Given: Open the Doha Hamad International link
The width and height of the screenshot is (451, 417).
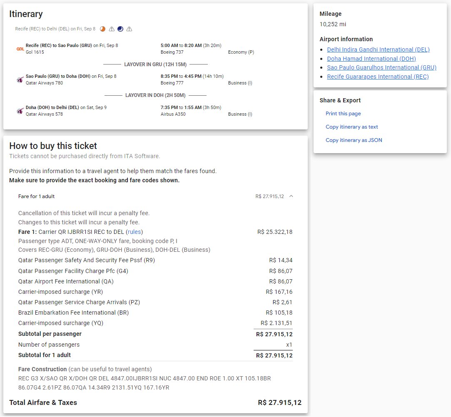Looking at the screenshot, I should pyautogui.click(x=371, y=59).
